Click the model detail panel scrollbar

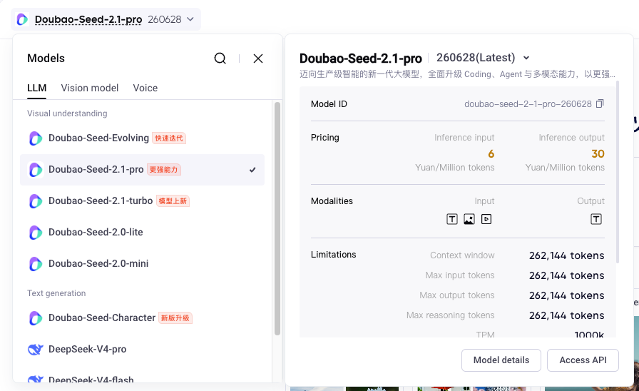click(618, 172)
